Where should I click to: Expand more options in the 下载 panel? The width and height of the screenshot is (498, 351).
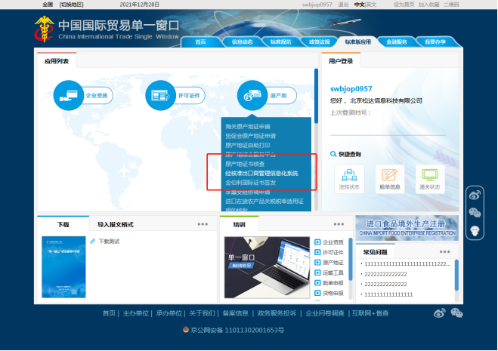(x=203, y=224)
